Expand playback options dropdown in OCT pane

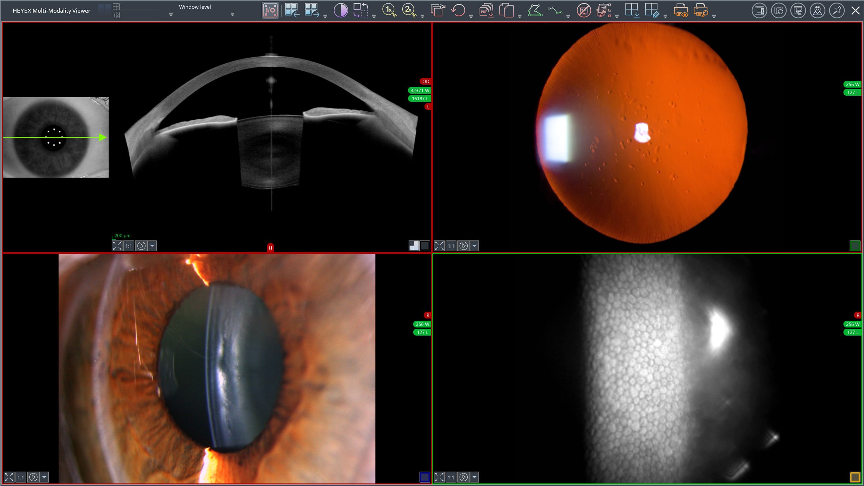[152, 246]
